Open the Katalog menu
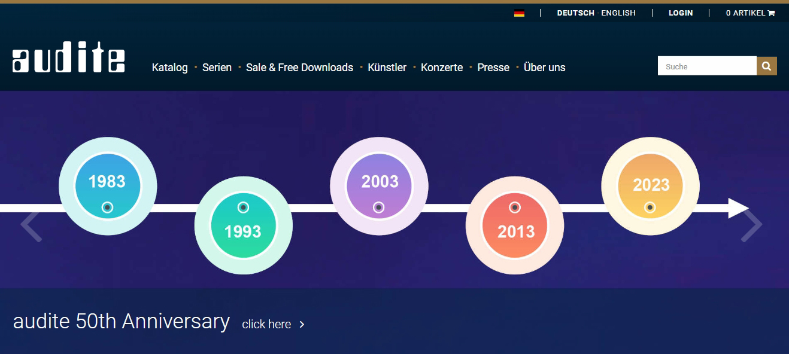Image resolution: width=789 pixels, height=354 pixels. (x=169, y=68)
